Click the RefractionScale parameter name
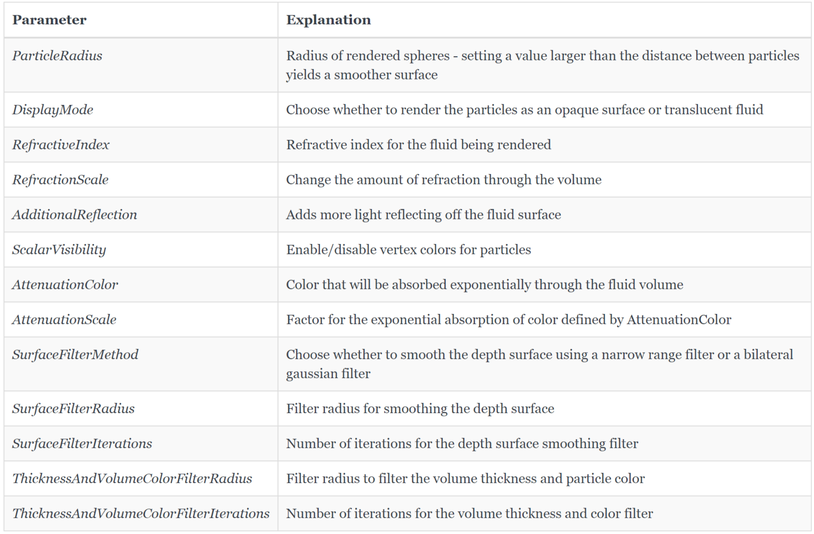 click(x=60, y=180)
